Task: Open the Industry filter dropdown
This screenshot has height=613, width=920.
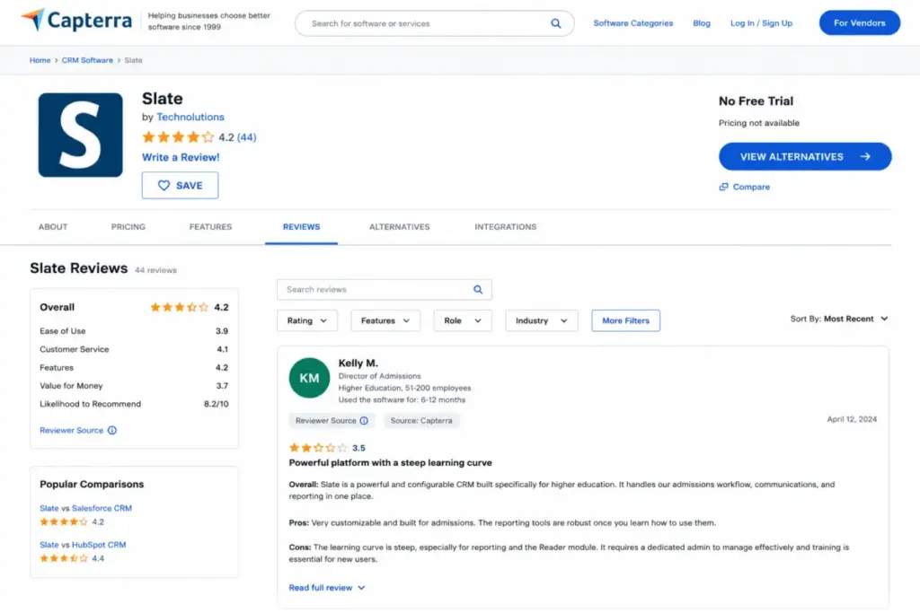Action: tap(542, 320)
